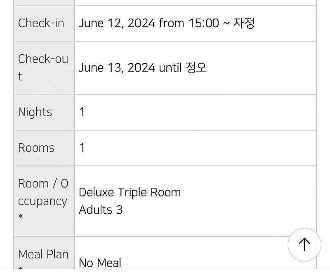330x275 pixels.
Task: Select the Check-out label cell
Action: 44,68
